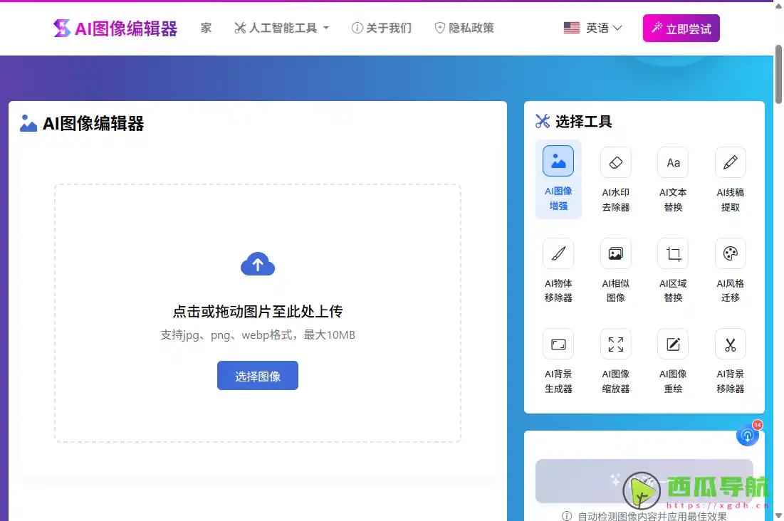
Task: Click the 选择图像 button
Action: click(x=258, y=376)
